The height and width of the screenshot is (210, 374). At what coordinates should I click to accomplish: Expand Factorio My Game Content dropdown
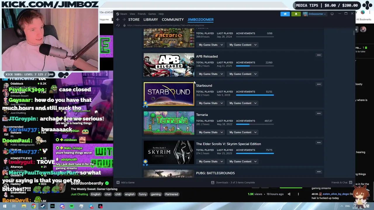coord(243,45)
